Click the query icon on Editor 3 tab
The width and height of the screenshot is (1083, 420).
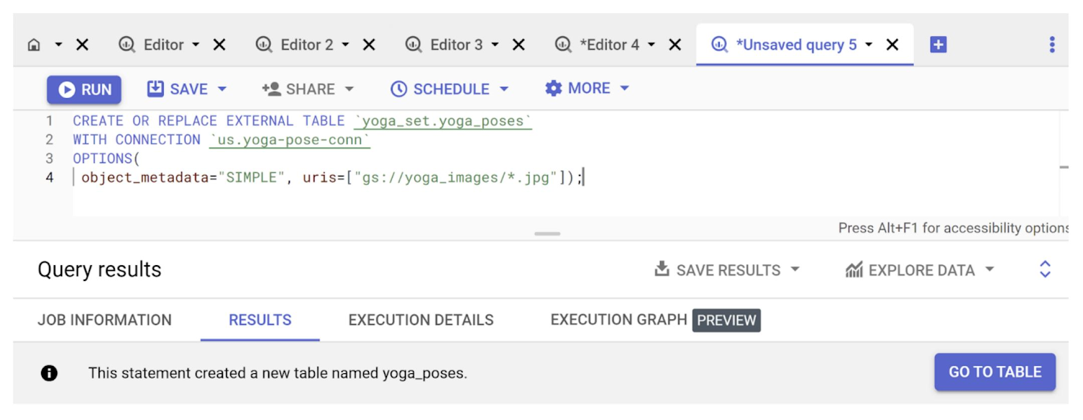(x=413, y=45)
